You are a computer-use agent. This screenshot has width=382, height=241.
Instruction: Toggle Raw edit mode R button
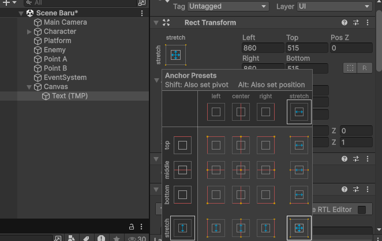(365, 68)
